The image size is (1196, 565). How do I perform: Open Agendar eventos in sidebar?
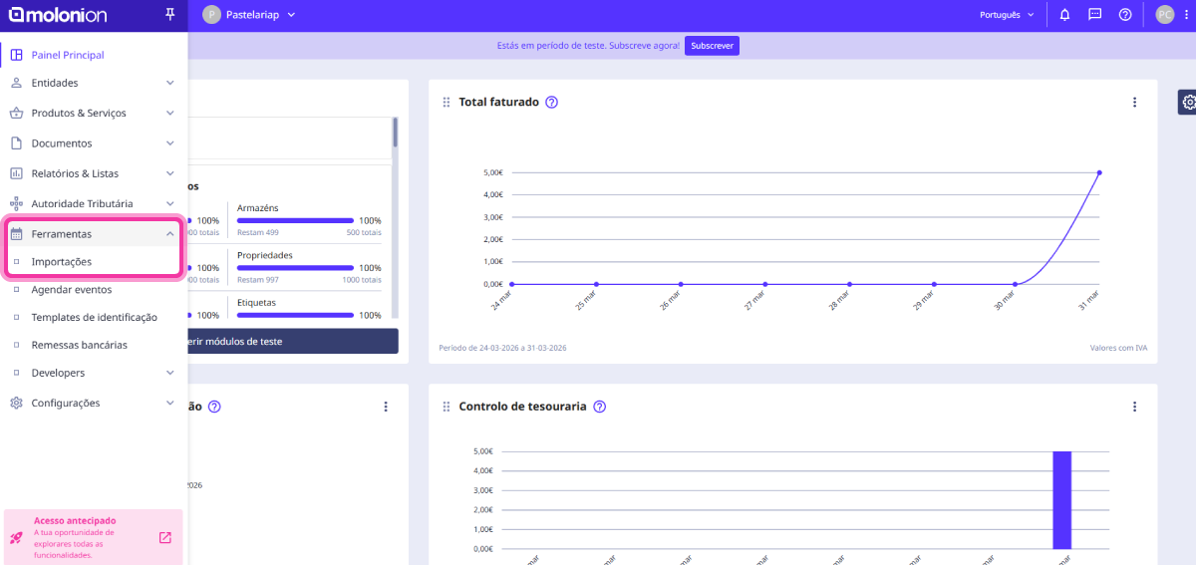point(72,290)
